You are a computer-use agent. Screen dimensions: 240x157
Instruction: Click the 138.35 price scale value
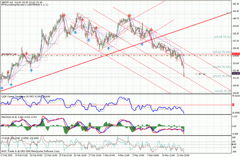coord(236,34)
